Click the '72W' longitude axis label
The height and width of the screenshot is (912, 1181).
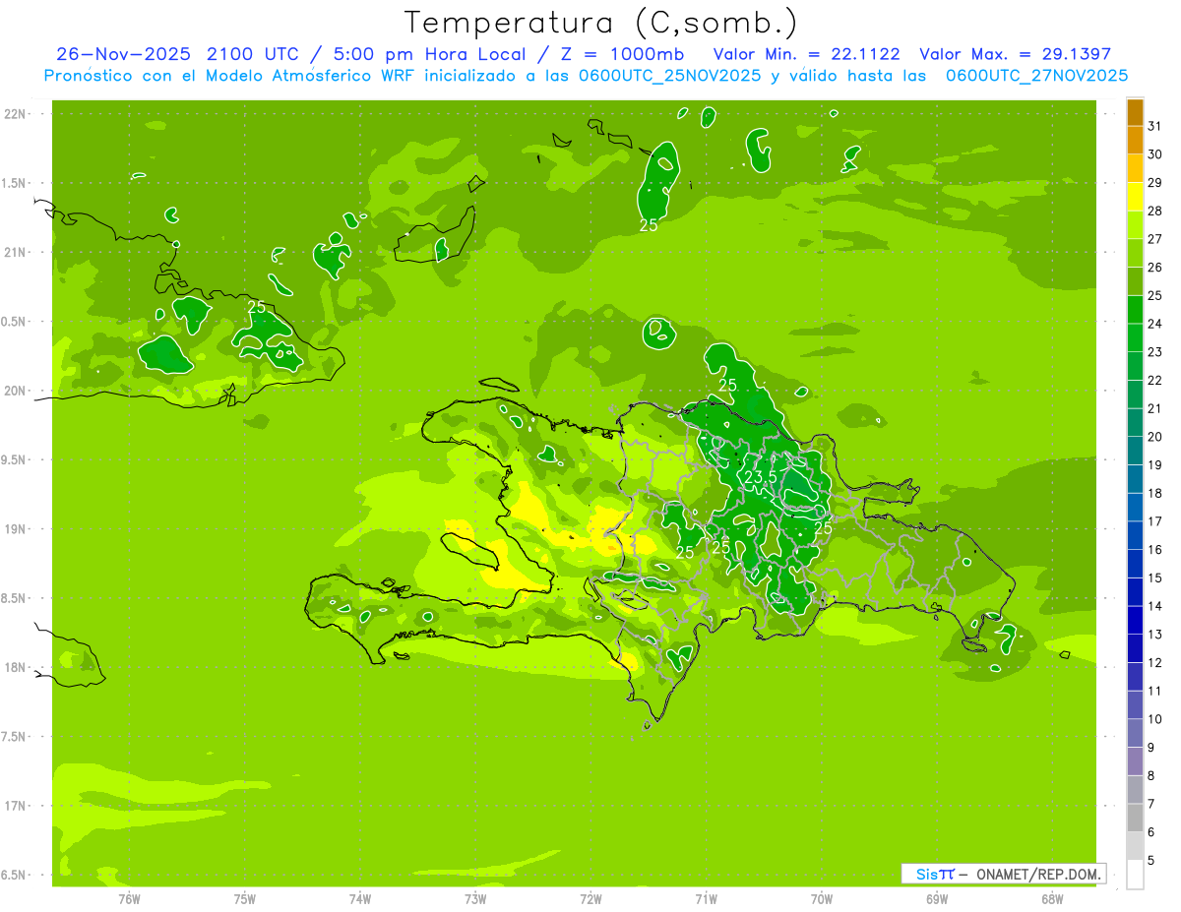click(590, 898)
